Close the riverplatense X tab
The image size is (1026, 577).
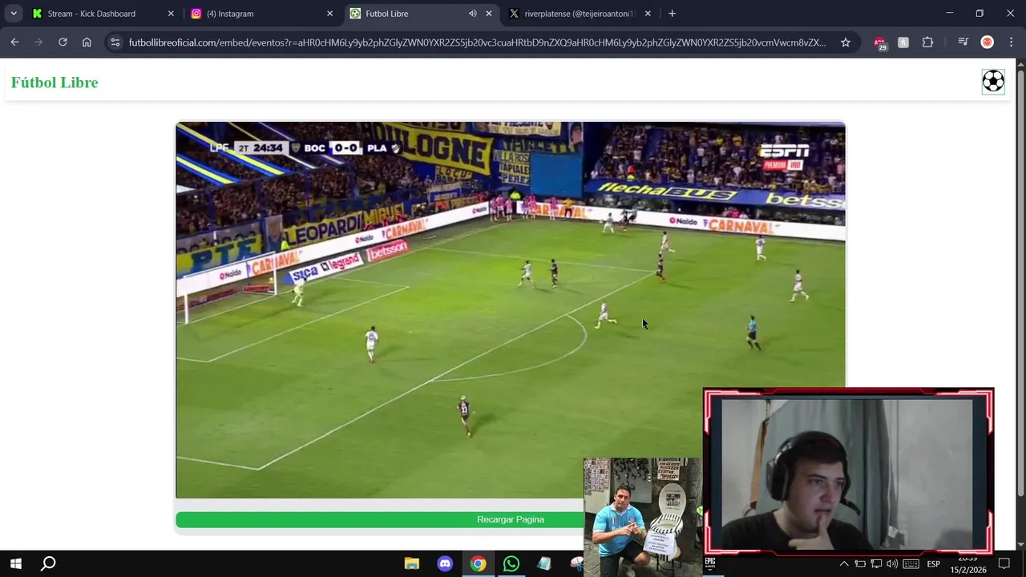point(648,14)
